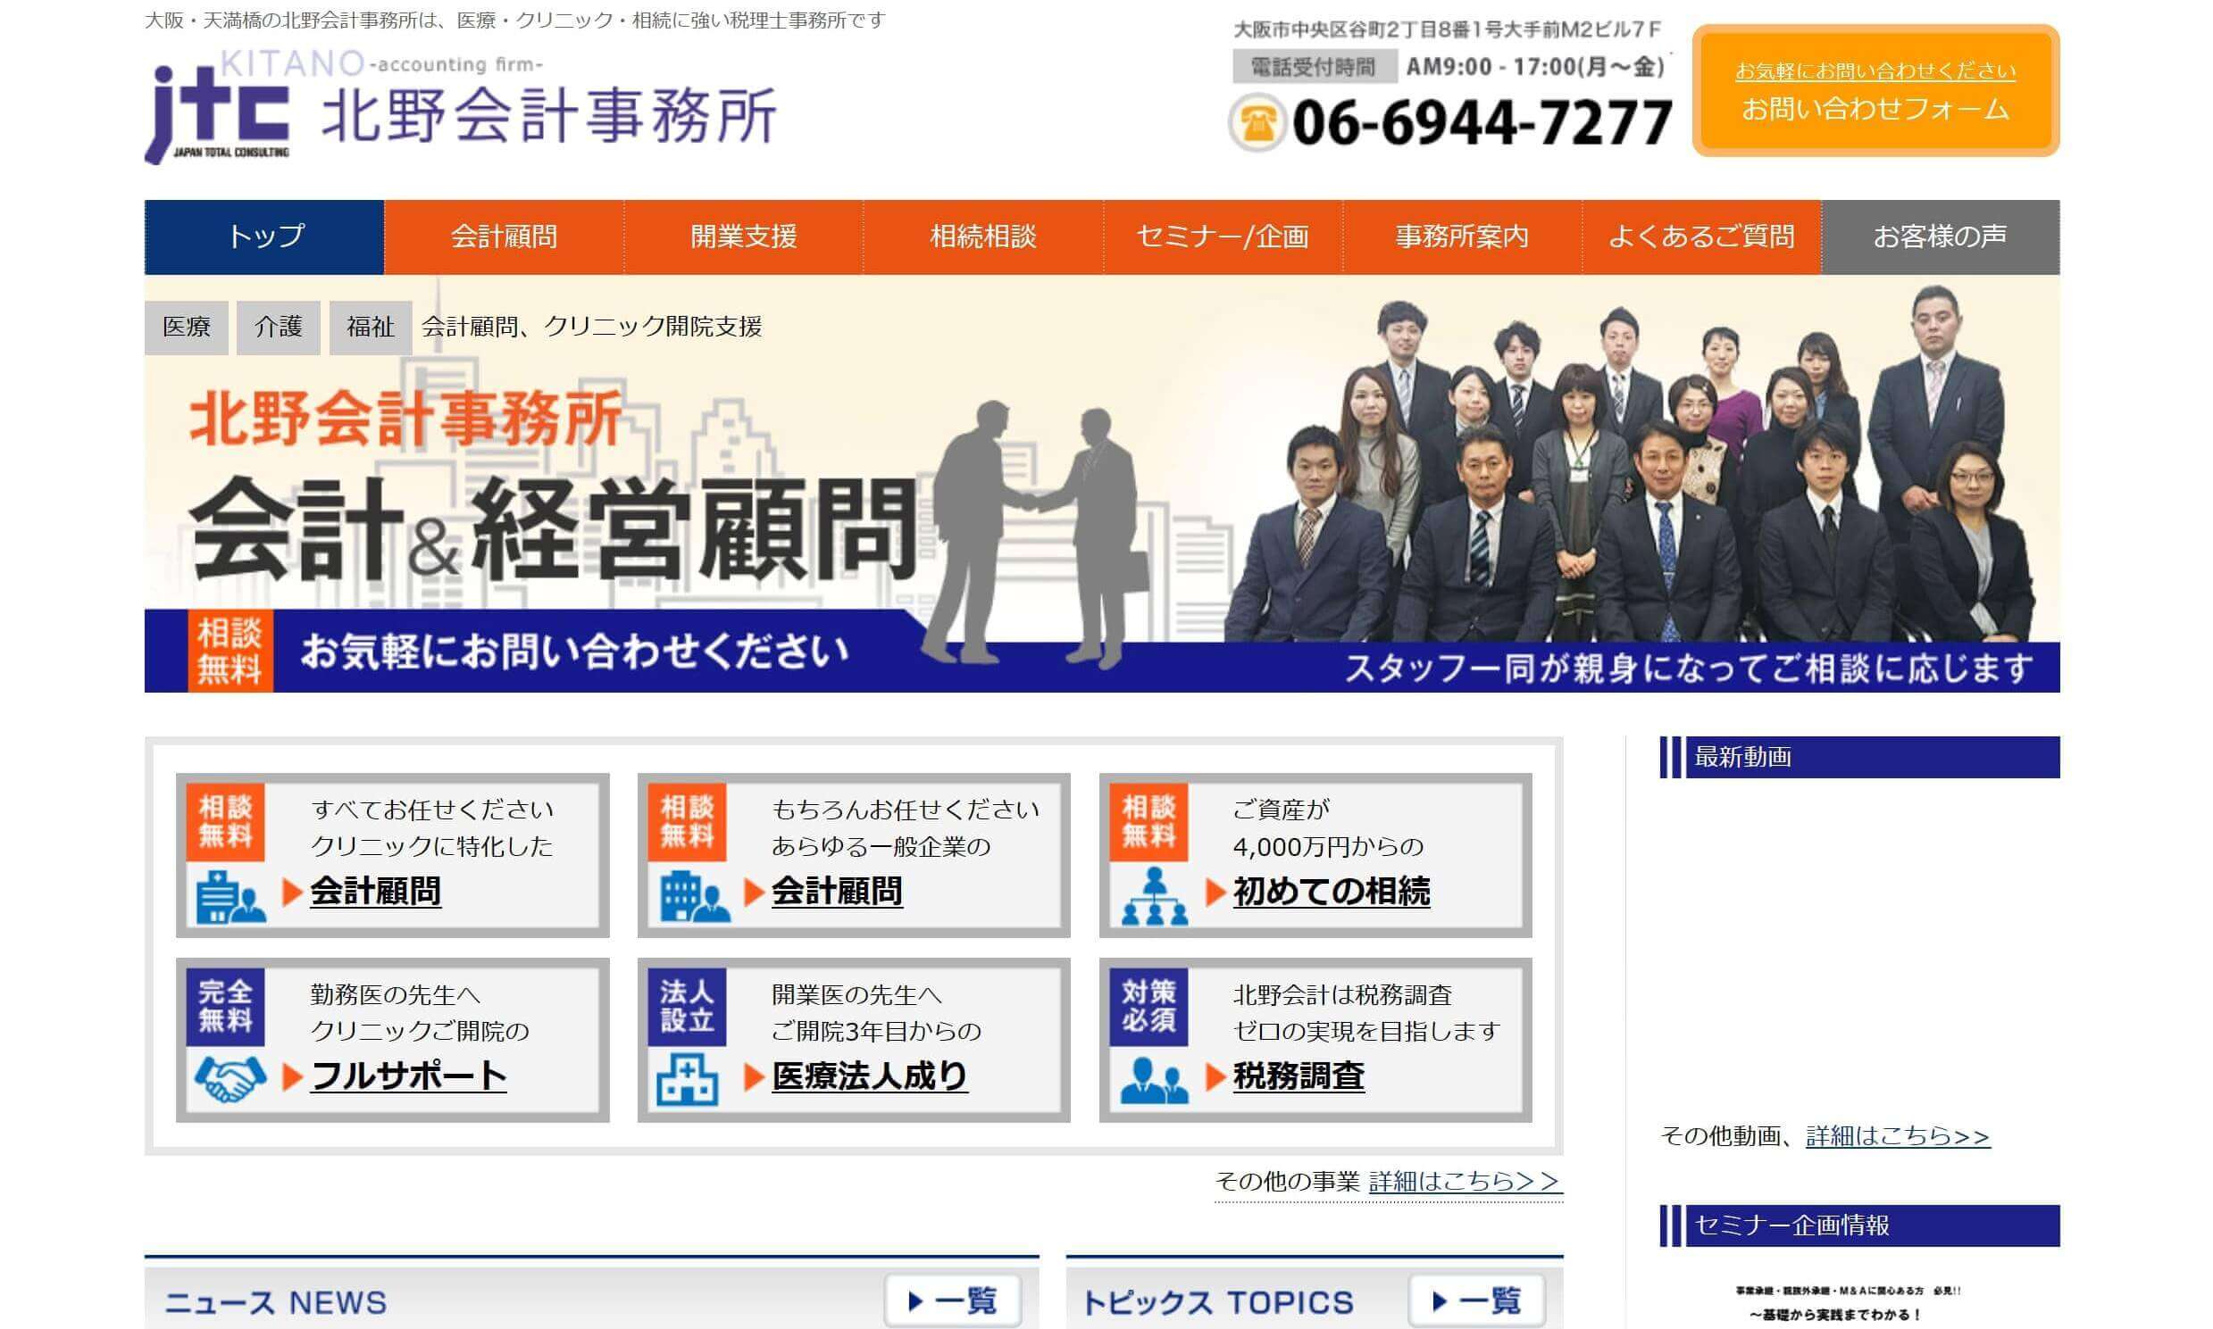The width and height of the screenshot is (2213, 1329).
Task: Click the 介護 tag in the hero banner
Action: point(278,328)
